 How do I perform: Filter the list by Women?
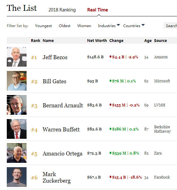pos(84,26)
